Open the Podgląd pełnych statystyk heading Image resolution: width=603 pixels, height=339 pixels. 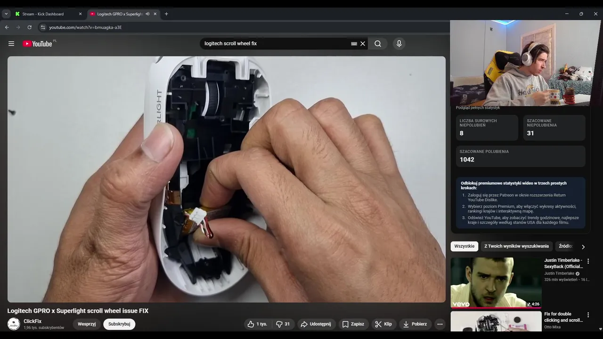tap(478, 108)
